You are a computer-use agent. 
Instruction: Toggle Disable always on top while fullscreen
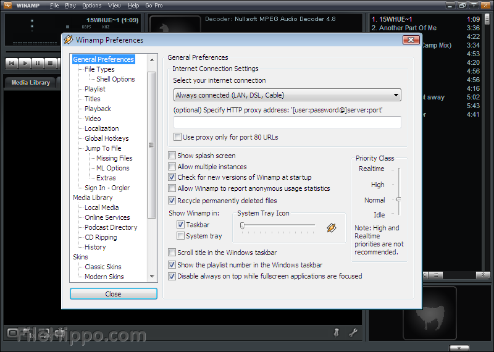coord(172,276)
